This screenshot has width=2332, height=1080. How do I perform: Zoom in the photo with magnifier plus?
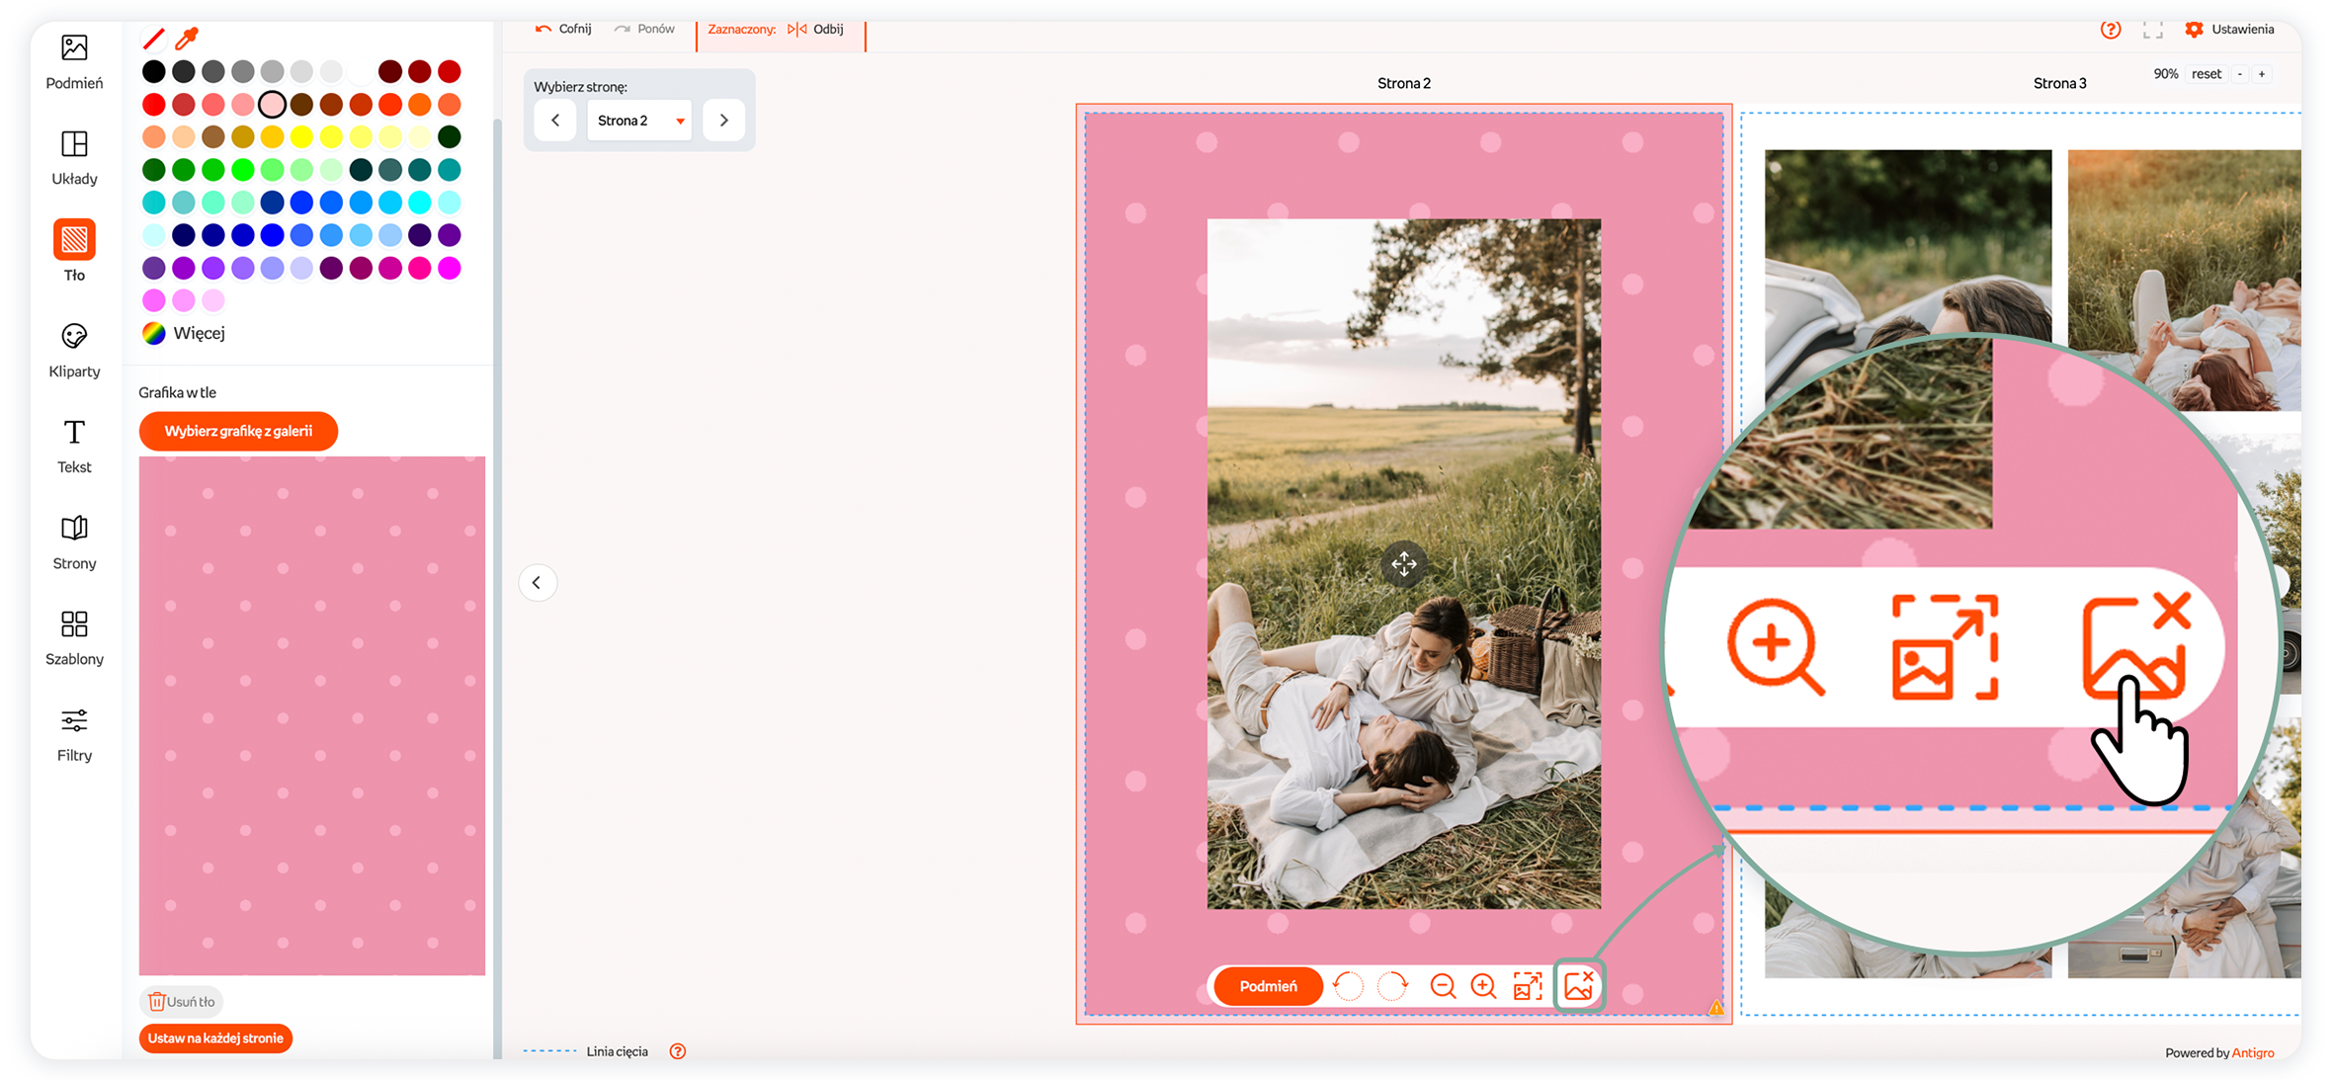(1483, 985)
